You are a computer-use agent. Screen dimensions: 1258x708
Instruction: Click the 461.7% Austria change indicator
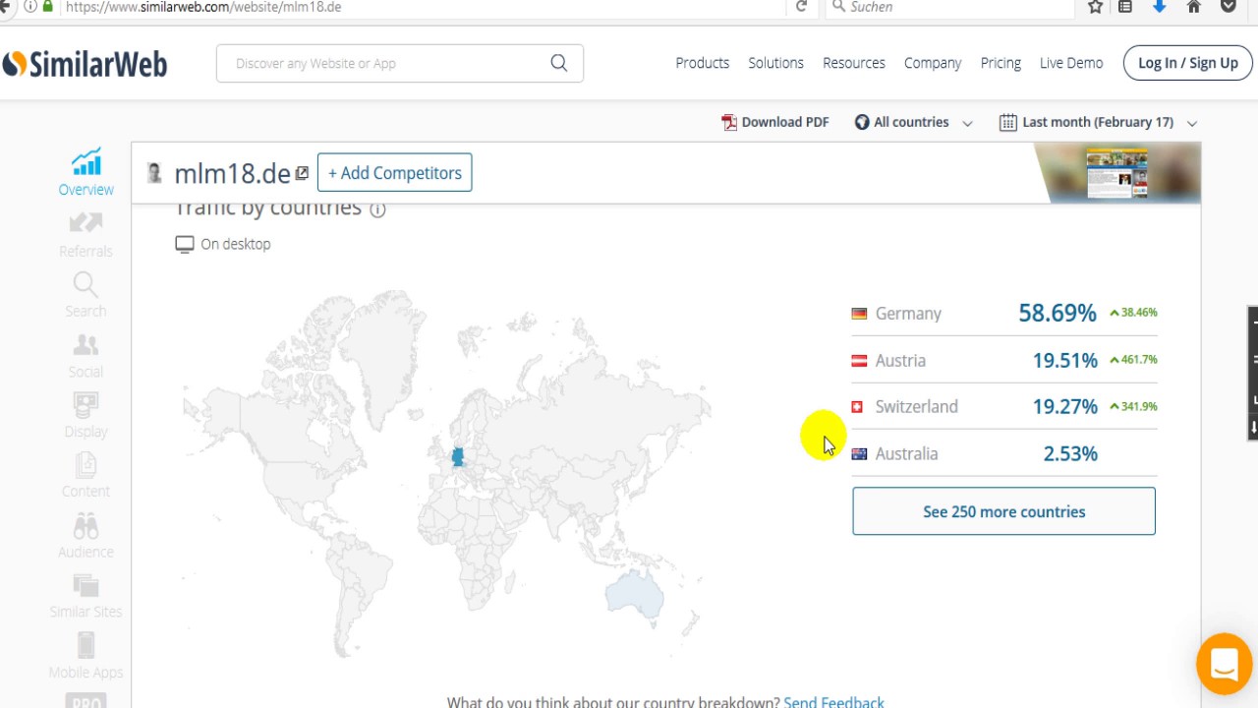[1133, 359]
